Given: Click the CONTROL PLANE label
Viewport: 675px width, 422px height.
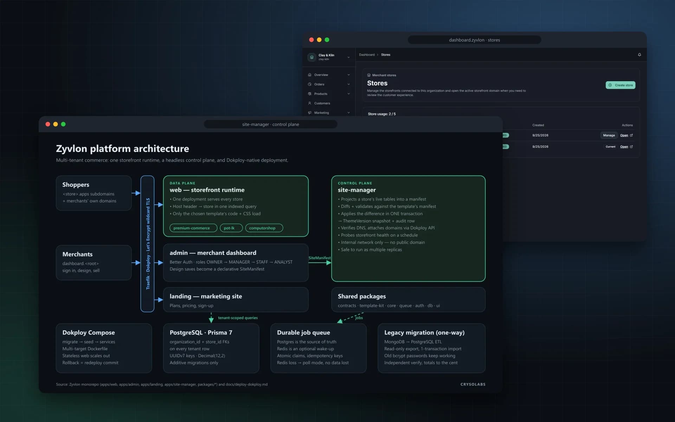Looking at the screenshot, I should (355, 183).
